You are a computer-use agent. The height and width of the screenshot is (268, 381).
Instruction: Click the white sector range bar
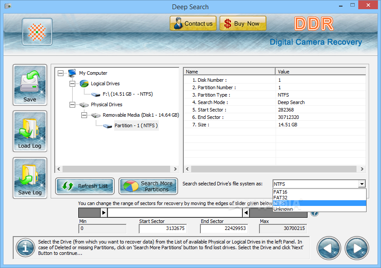coord(175,213)
